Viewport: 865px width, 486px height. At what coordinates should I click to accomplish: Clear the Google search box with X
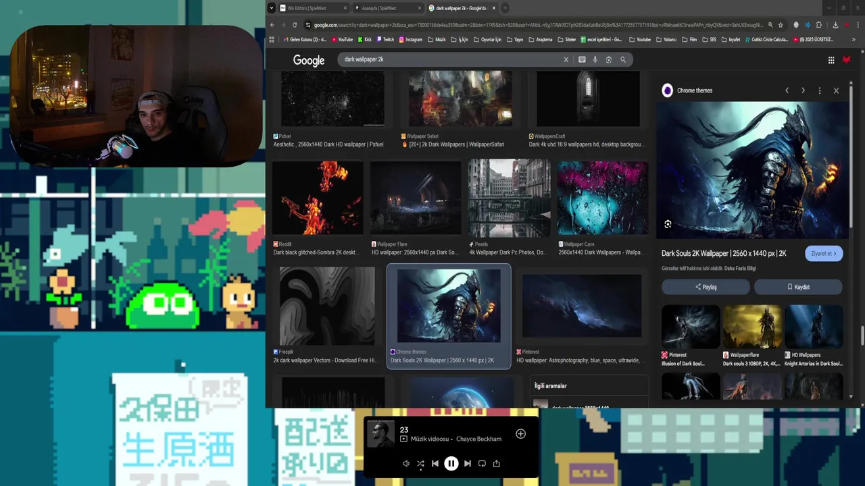(x=566, y=59)
